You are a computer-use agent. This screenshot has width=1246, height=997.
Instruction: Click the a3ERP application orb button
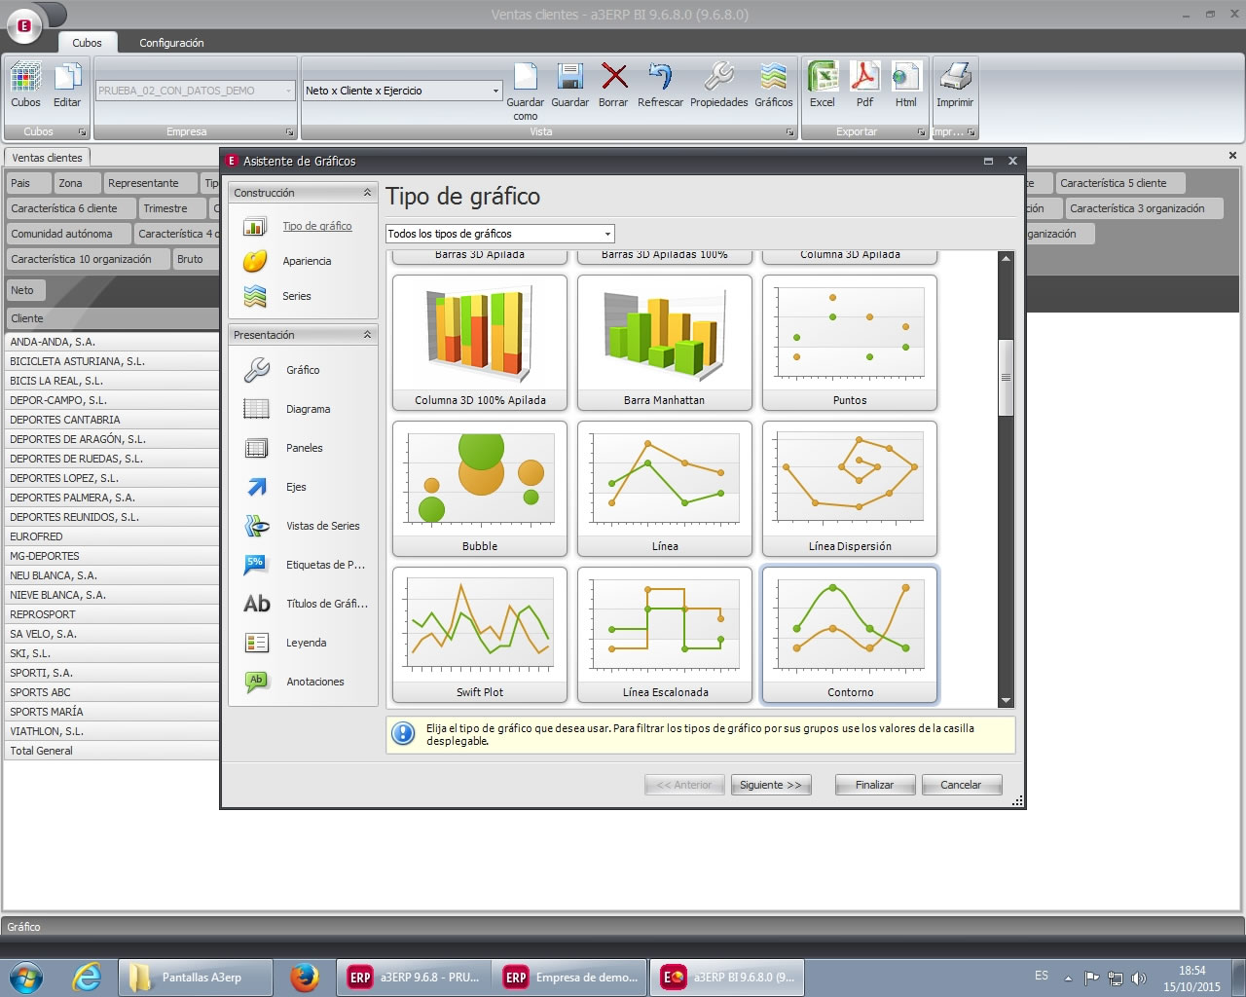tap(24, 26)
